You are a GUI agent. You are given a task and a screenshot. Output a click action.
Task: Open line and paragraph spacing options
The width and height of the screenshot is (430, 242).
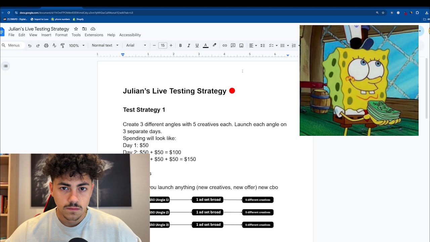point(263,45)
